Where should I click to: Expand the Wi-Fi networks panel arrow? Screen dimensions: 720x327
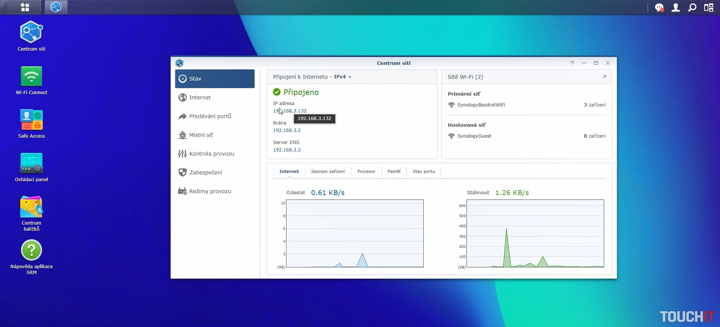(x=604, y=77)
